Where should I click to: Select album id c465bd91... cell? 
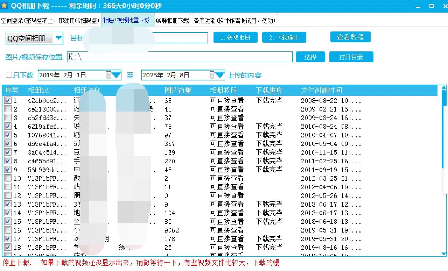point(47,161)
